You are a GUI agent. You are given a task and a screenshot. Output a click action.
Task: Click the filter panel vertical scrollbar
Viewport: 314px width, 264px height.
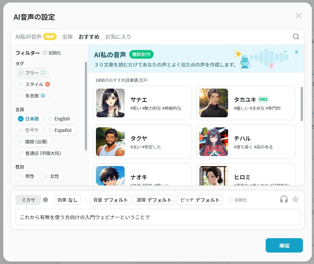[x=86, y=106]
